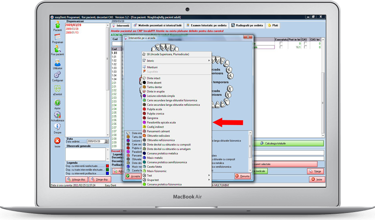This screenshot has width=375, height=220.
Task: Expand the Grupa test submenu
Action: [175, 180]
